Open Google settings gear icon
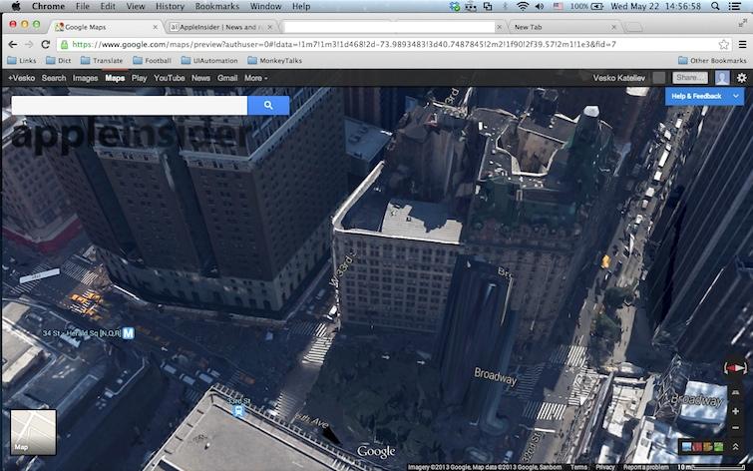753x471 pixels. point(741,78)
